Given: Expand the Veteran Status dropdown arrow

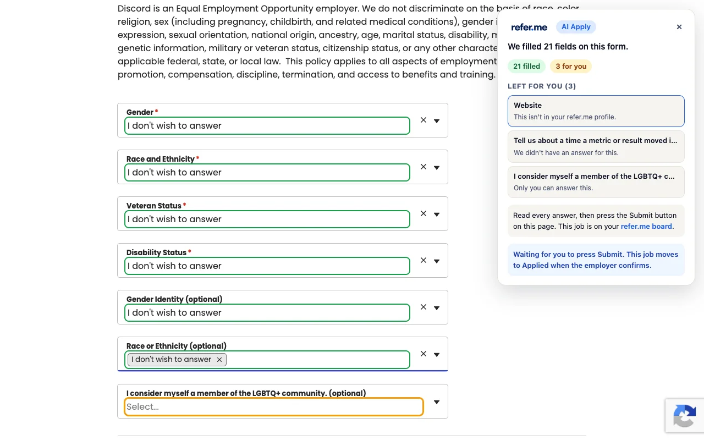Looking at the screenshot, I should [x=437, y=214].
